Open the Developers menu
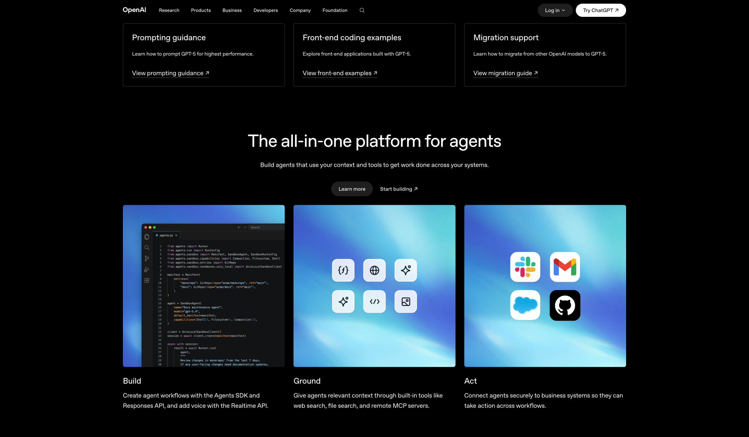The image size is (749, 437). (x=266, y=10)
